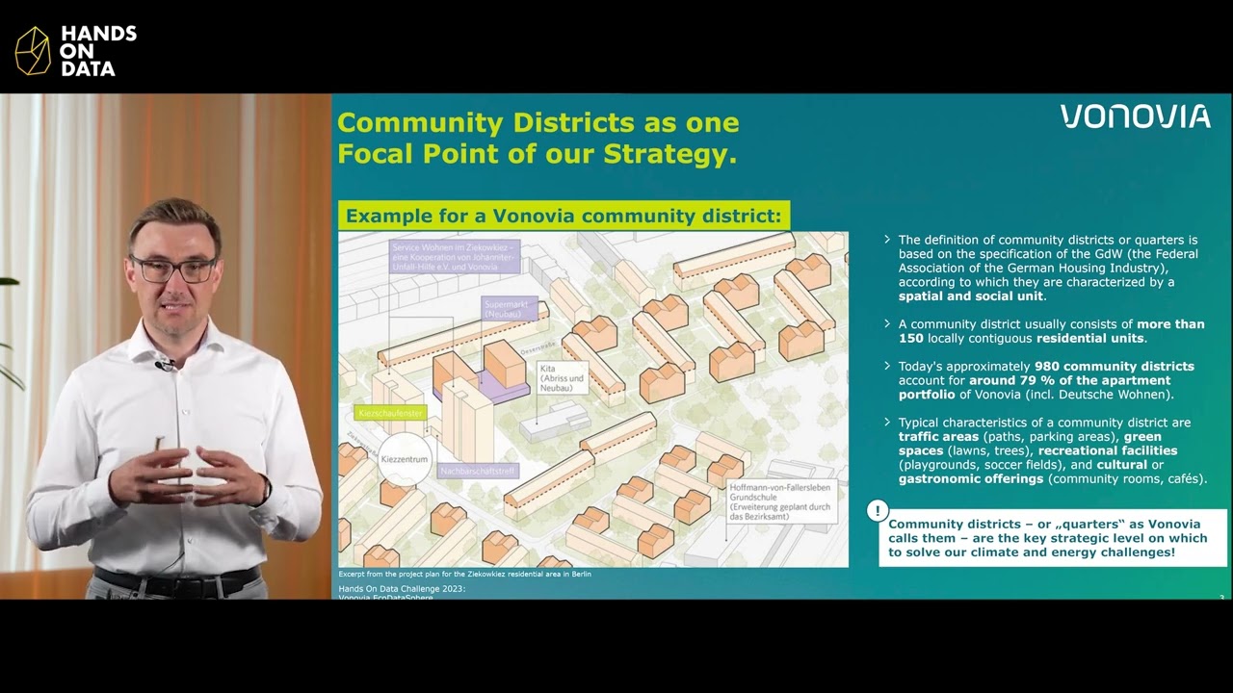The height and width of the screenshot is (693, 1233).
Task: Click the "Service Wohnen im Ziekowkiez" map label
Action: point(455,257)
